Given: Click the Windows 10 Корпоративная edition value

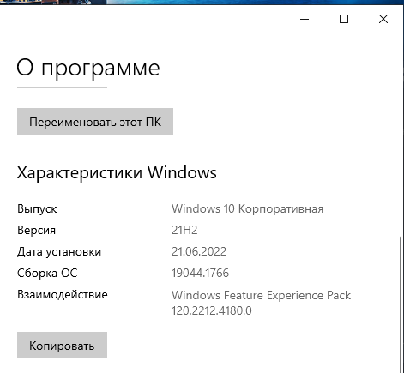Looking at the screenshot, I should click(247, 208).
